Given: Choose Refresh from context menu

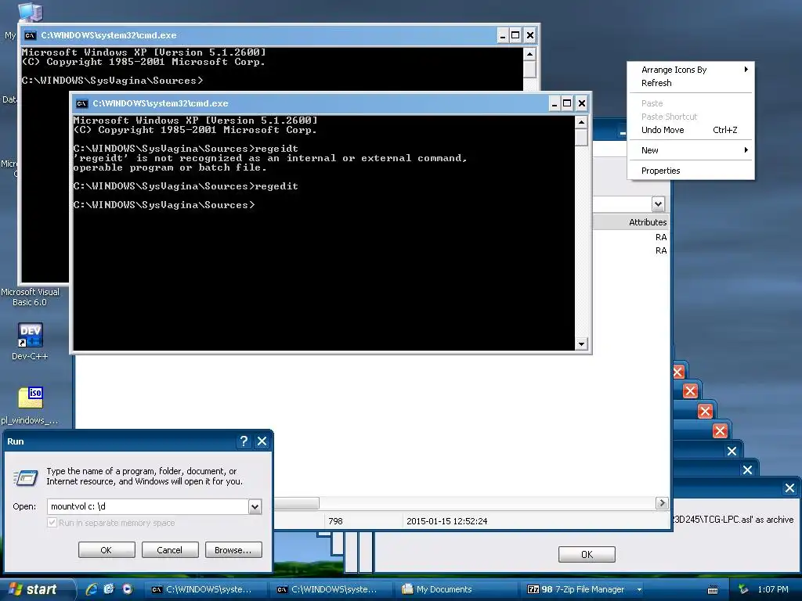Looking at the screenshot, I should 691,83.
